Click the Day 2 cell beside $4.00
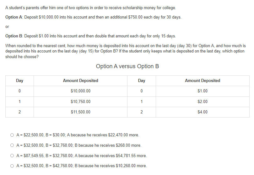The width and height of the screenshot is (254, 175). click(142, 112)
